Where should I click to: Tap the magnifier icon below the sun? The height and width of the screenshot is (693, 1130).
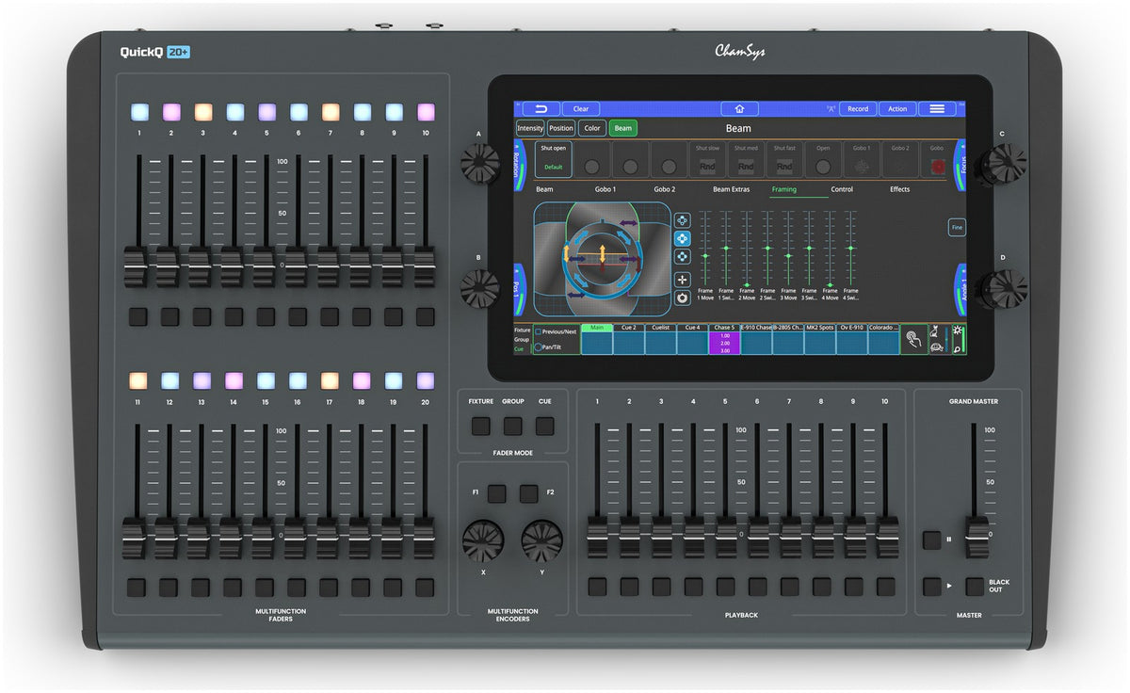tap(959, 347)
